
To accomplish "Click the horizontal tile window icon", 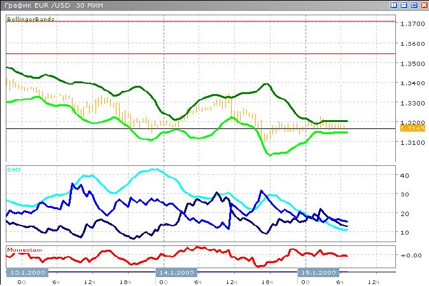I will pos(404,5).
